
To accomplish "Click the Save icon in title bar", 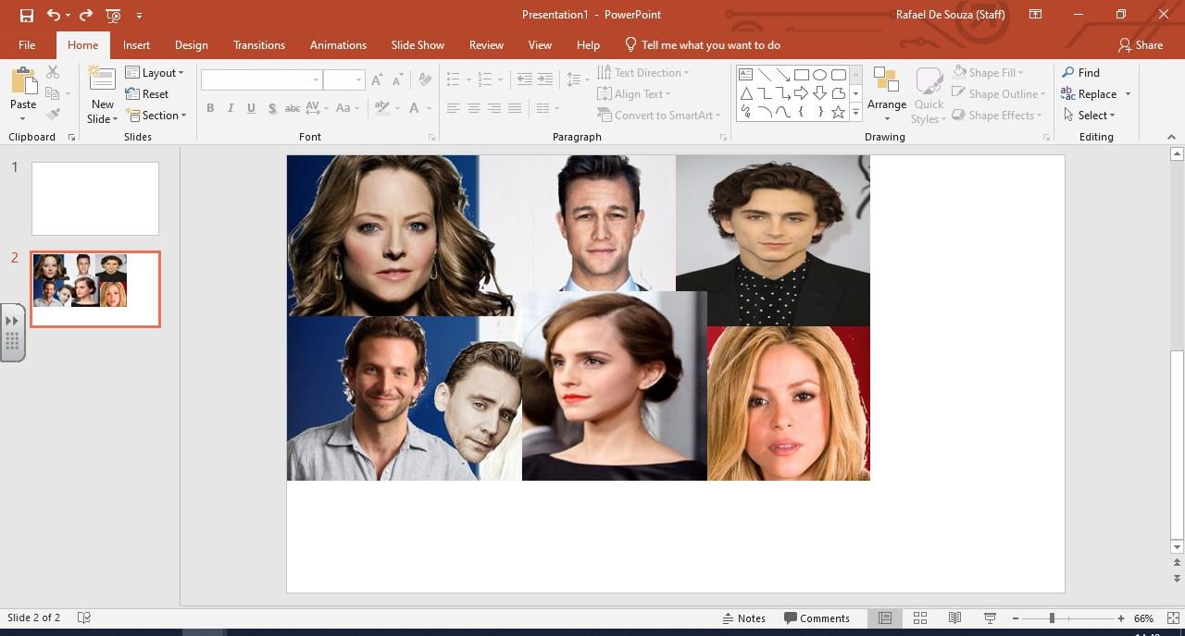I will point(26,15).
